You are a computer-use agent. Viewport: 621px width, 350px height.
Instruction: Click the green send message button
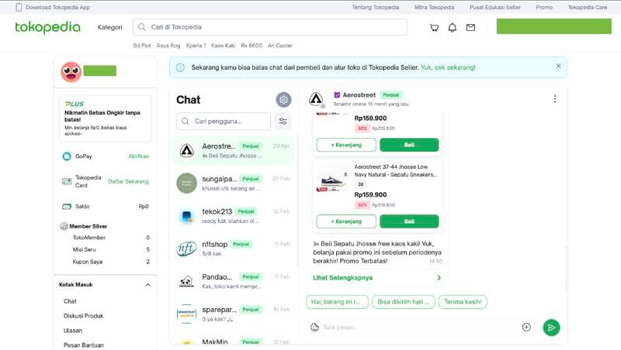(551, 328)
